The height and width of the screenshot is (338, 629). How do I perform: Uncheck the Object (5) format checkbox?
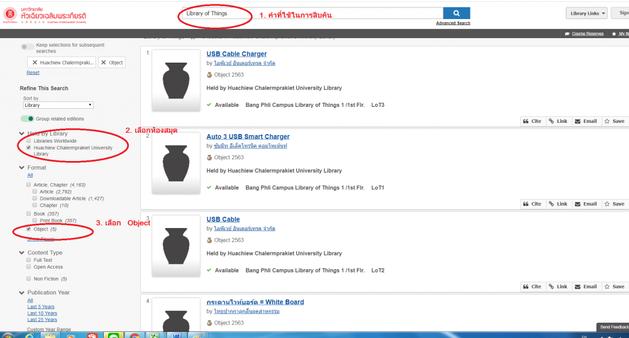28,229
